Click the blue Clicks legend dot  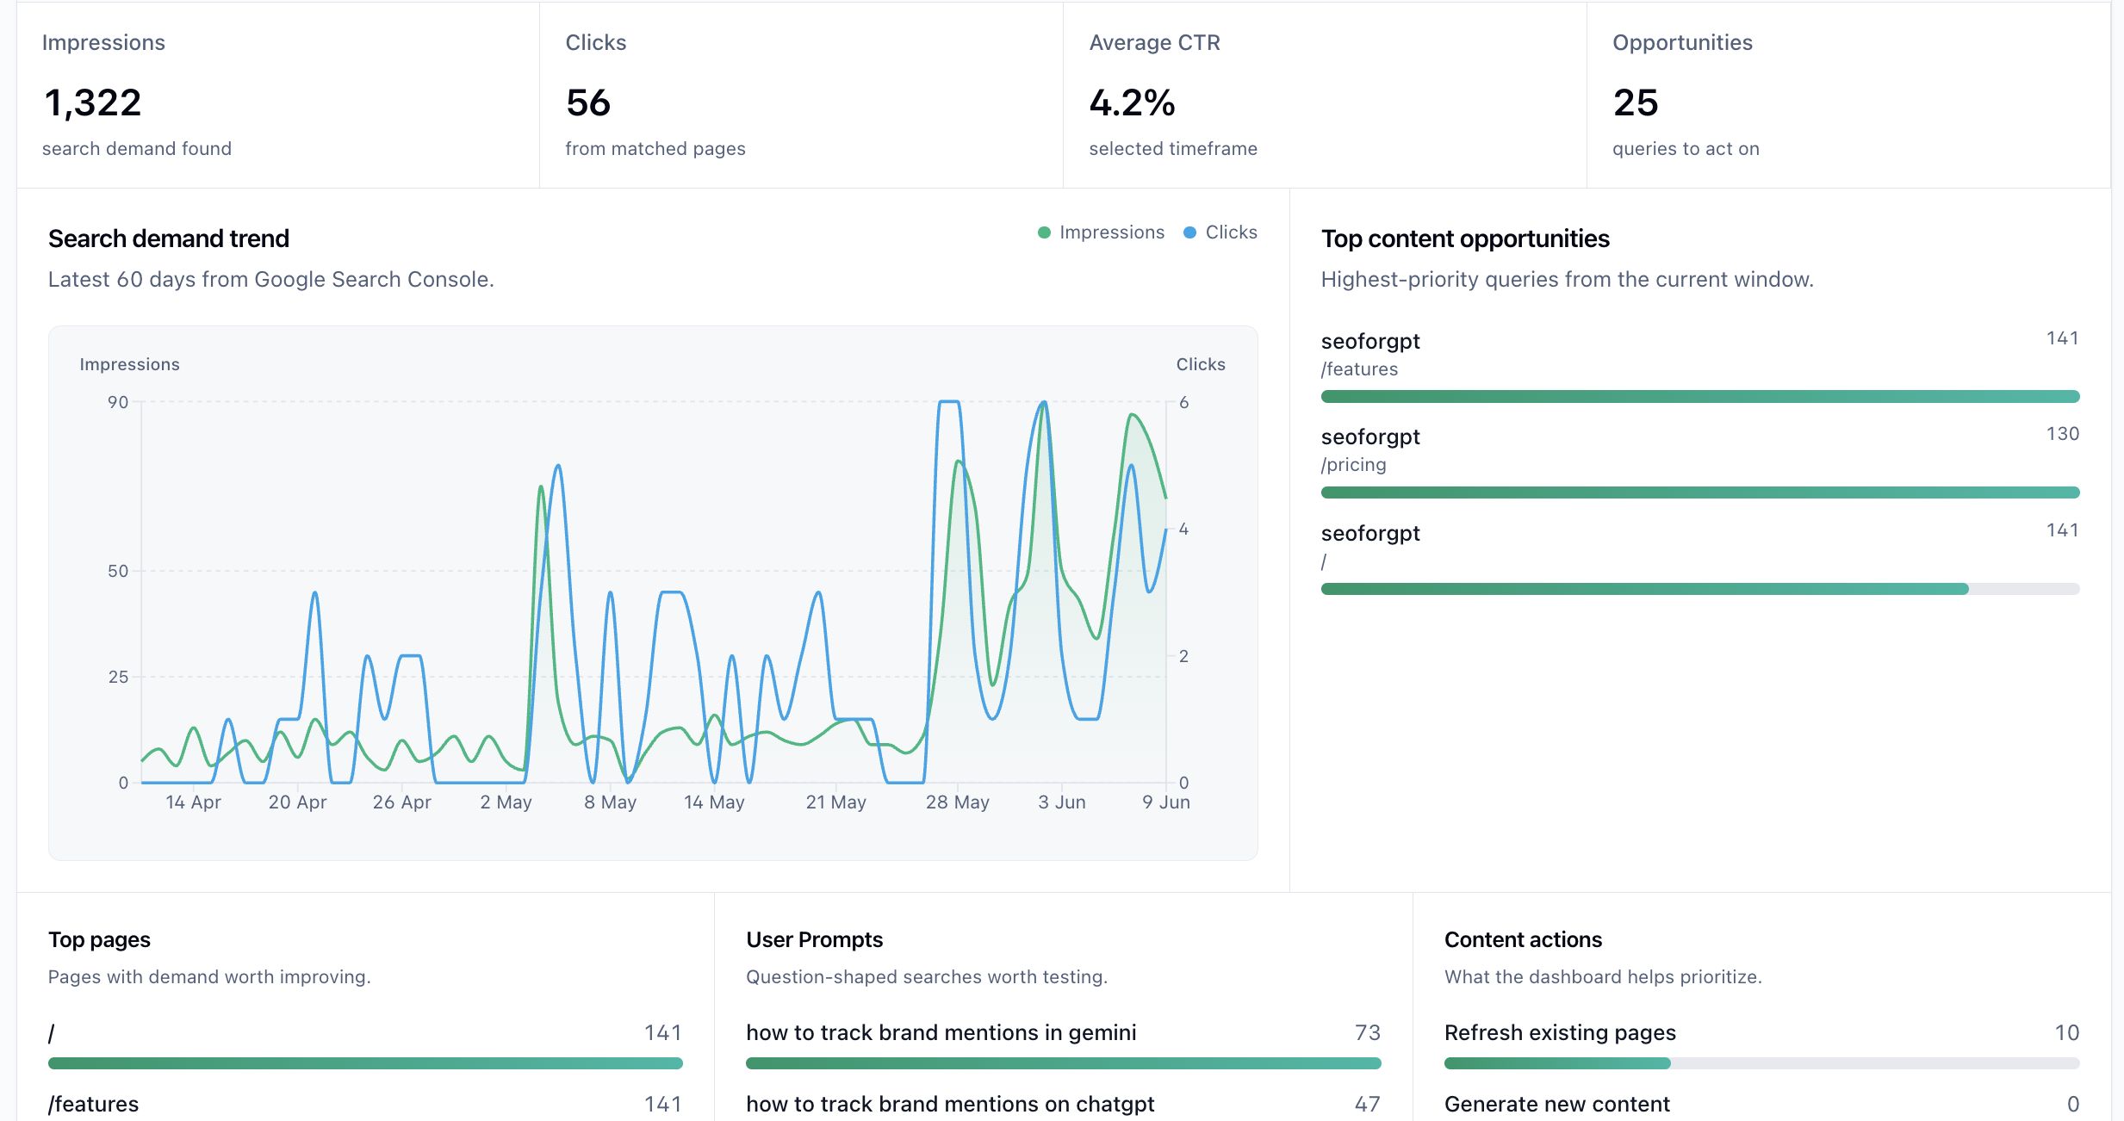[x=1189, y=232]
